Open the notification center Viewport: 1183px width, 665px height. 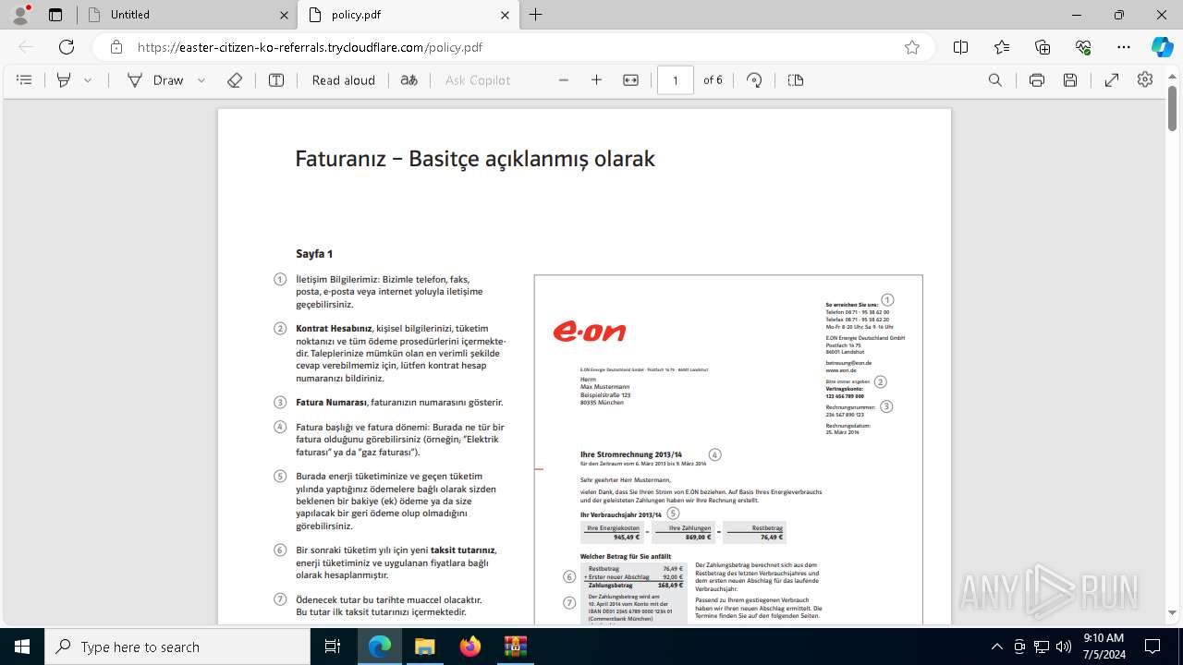tap(1153, 647)
